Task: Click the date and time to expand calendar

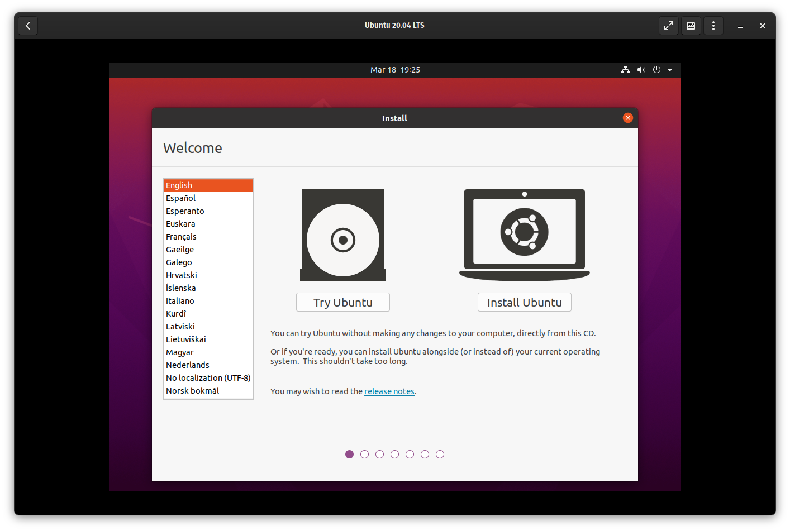Action: pos(395,70)
